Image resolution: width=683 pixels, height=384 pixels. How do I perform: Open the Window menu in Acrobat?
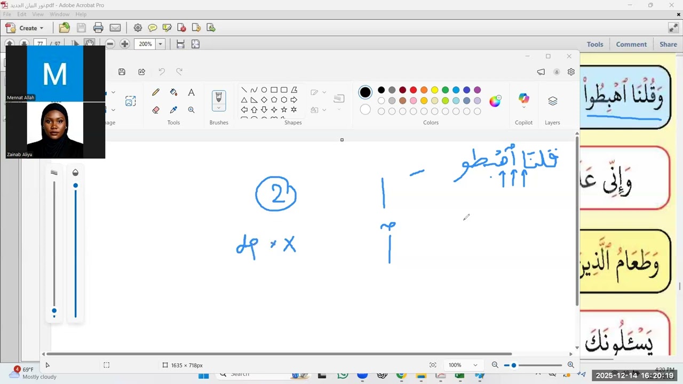59,14
